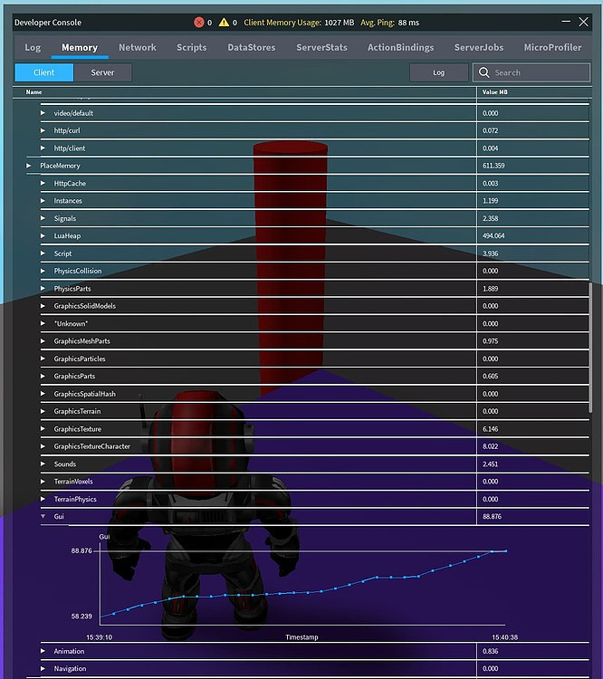The image size is (603, 679).
Task: Expand the TerrainVoxels row
Action: 43,481
